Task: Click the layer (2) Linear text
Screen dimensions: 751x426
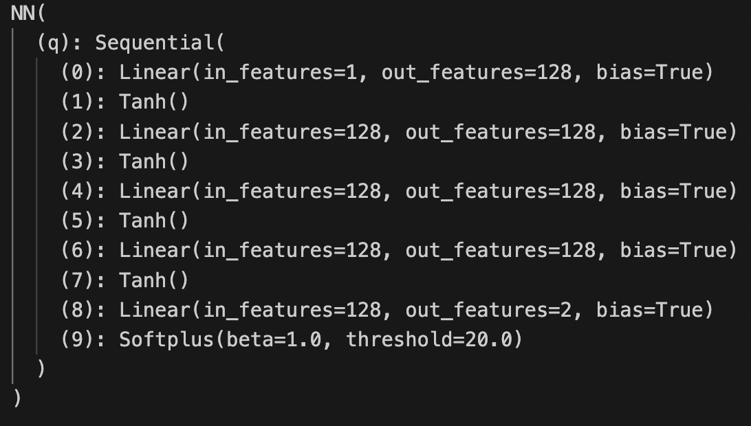Action: 399,132
